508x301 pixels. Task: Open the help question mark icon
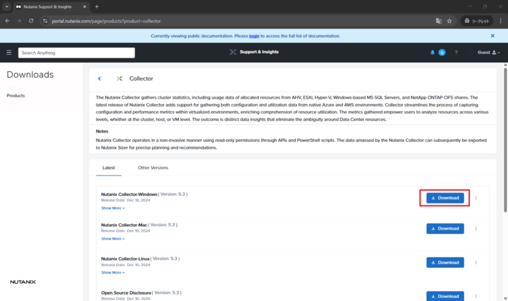pyautogui.click(x=456, y=53)
